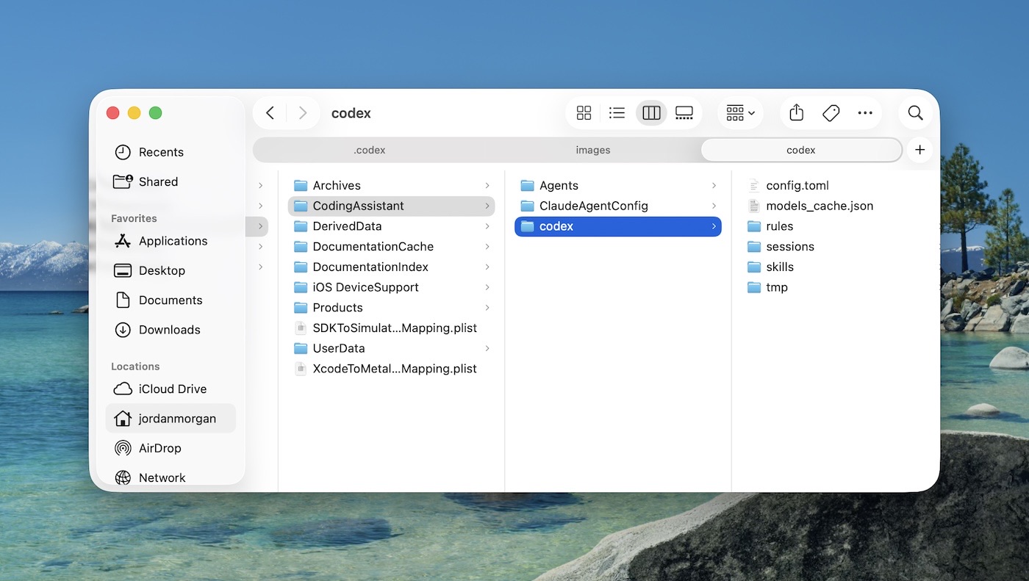
Task: Click the Edit Tags icon
Action: coord(831,113)
